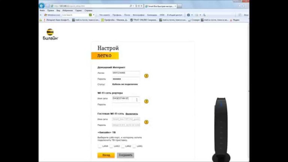Open the Орифлэйм bookmark

pyautogui.click(x=114, y=20)
